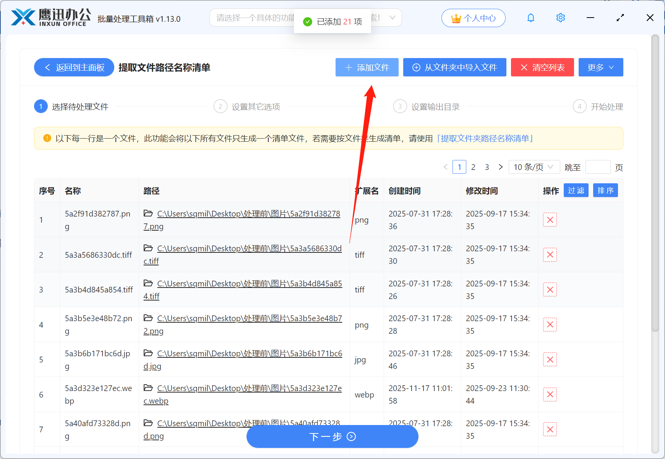
Task: Open the 提取文件夹路径名称清单 link
Action: coord(486,138)
